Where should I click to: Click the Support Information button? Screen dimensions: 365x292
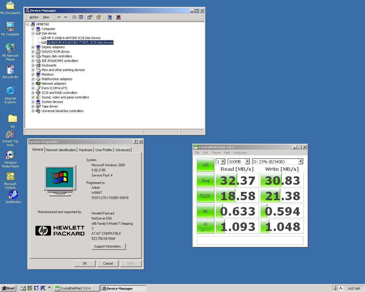point(108,246)
